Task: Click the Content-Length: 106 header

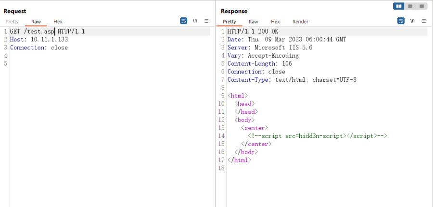Action: pyautogui.click(x=260, y=63)
